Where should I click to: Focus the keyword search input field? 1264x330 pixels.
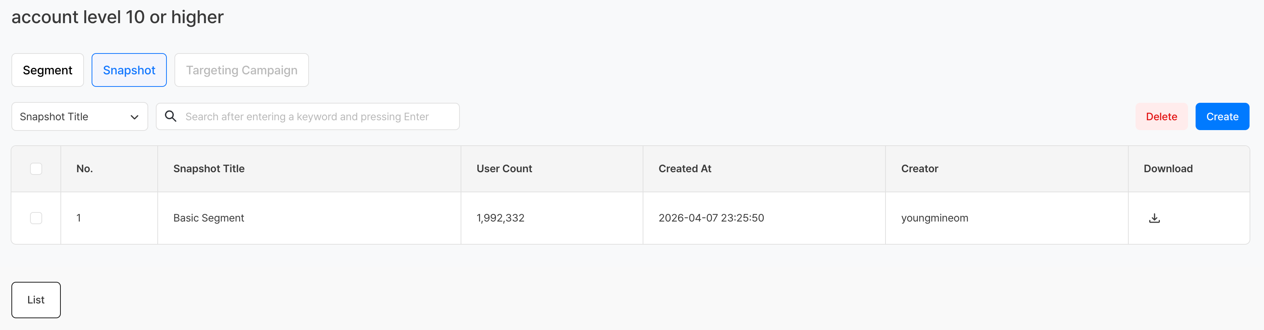[314, 116]
